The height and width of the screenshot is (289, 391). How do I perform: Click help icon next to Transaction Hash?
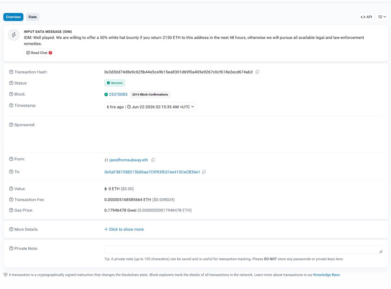click(x=11, y=72)
